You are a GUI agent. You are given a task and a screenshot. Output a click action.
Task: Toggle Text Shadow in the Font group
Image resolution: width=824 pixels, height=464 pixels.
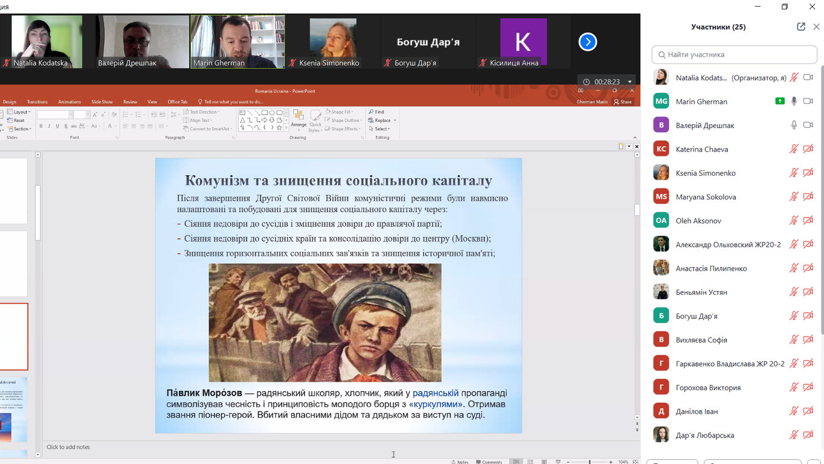66,126
